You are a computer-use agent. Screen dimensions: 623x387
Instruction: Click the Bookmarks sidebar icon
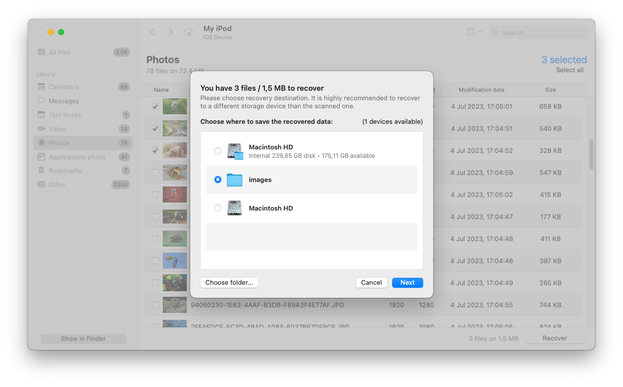click(42, 170)
